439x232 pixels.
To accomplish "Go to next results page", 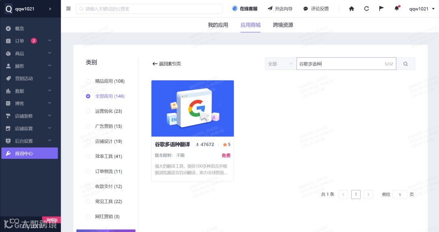I will click(368, 195).
